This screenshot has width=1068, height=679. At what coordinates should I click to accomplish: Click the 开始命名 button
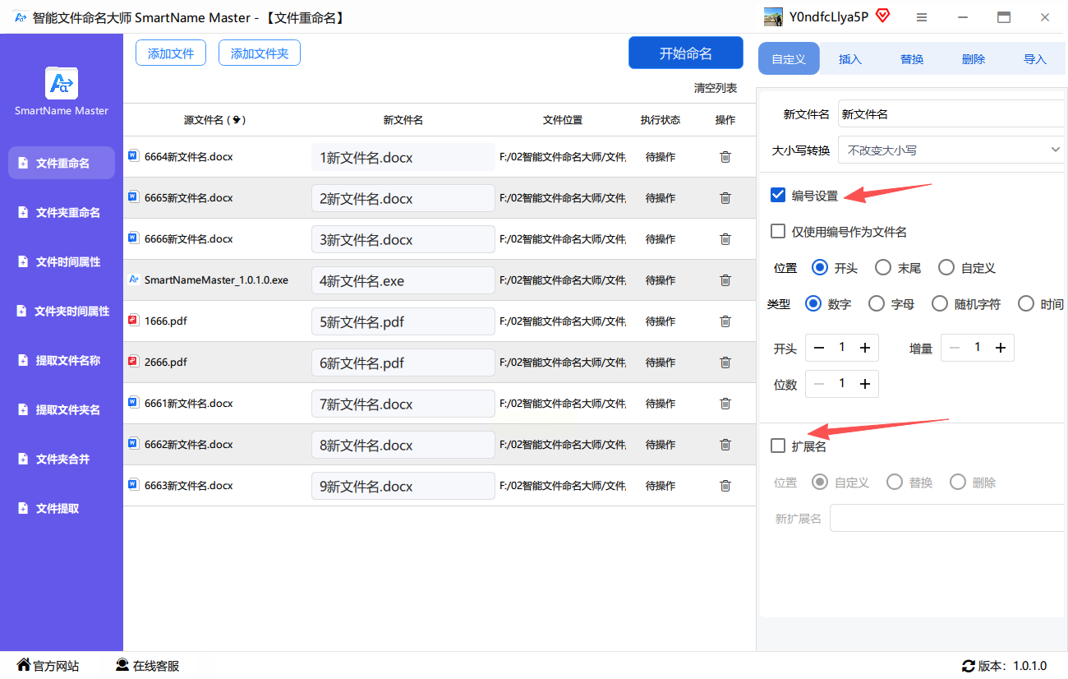[x=685, y=53]
